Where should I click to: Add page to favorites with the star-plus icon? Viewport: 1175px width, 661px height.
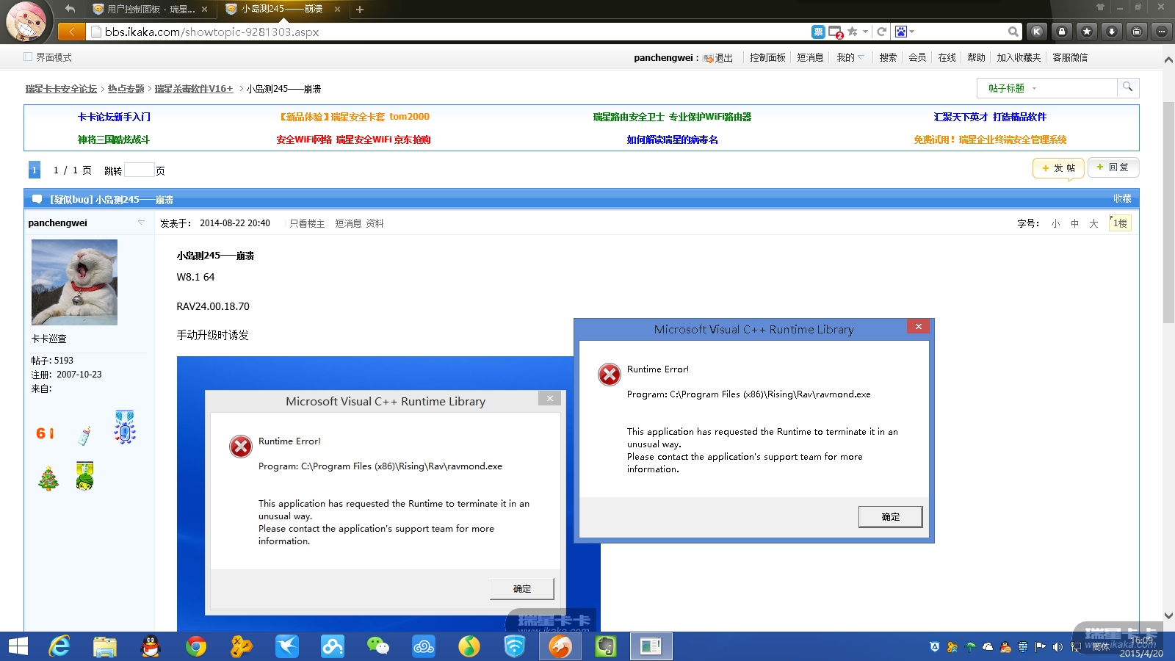tap(853, 32)
